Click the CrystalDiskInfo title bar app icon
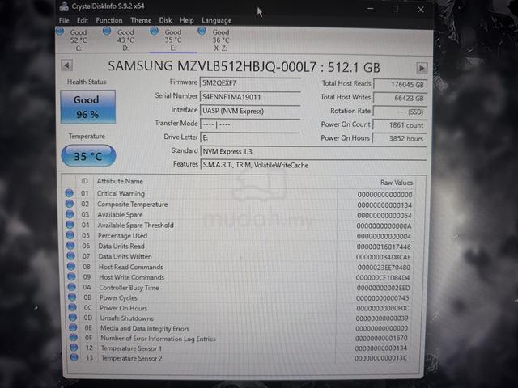The width and height of the screenshot is (518, 388). click(64, 6)
